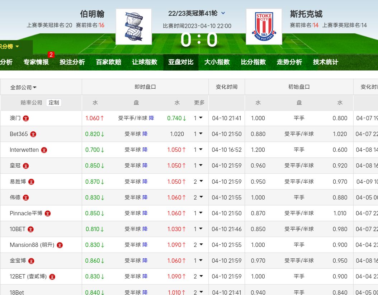Click the Birmingham City team crest
The height and width of the screenshot is (295, 378).
(133, 27)
